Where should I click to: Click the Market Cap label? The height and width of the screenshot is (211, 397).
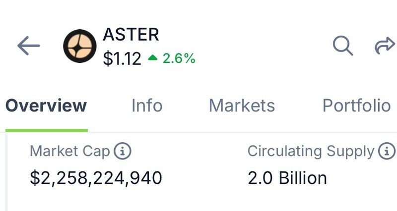tap(69, 152)
